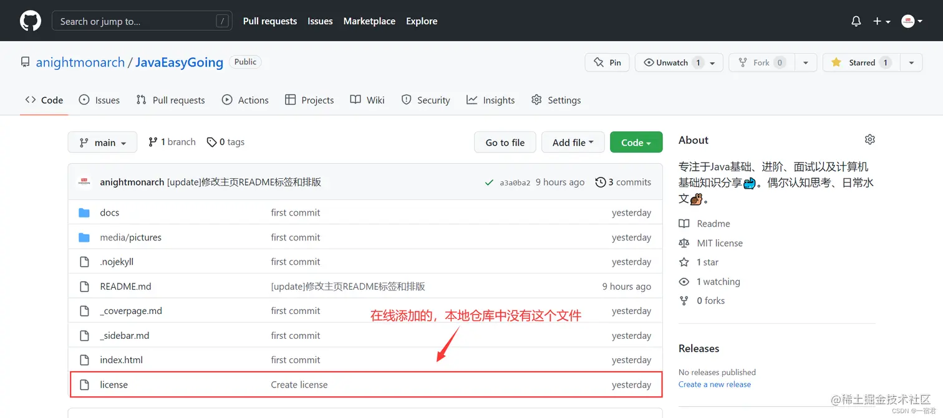Open the README.md file

(125, 287)
